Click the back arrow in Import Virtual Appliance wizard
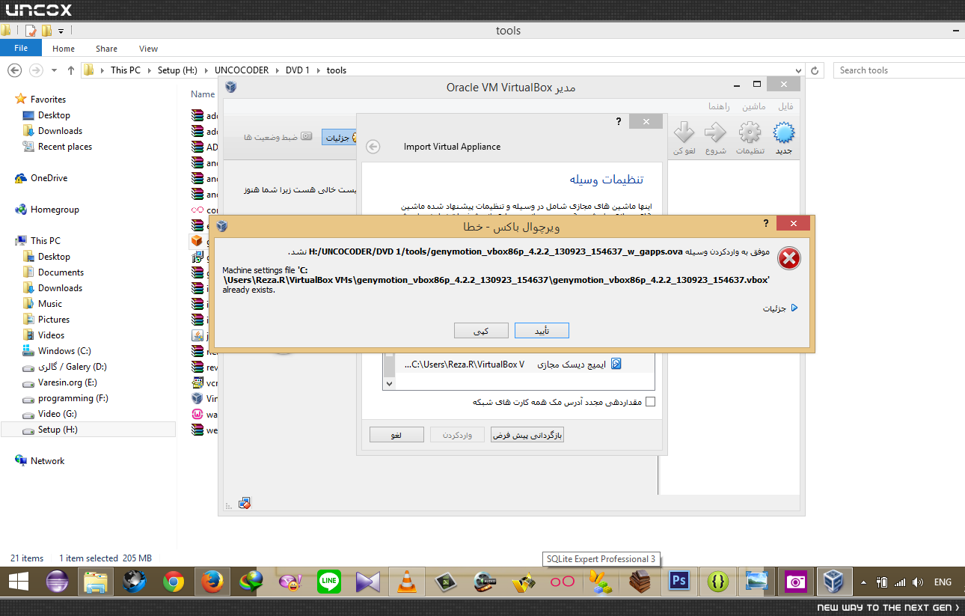The height and width of the screenshot is (616, 965). 373,147
